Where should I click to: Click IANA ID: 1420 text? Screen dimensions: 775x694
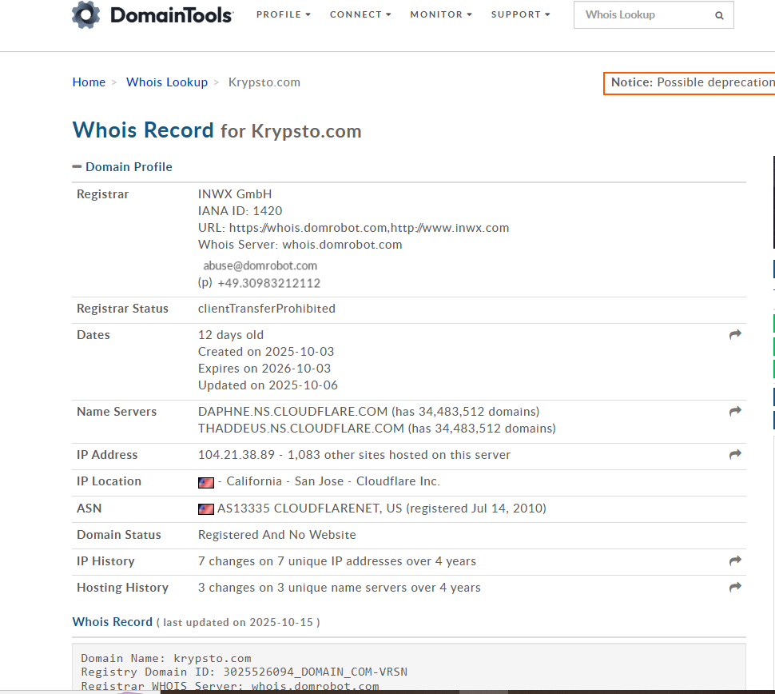tap(240, 211)
